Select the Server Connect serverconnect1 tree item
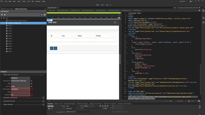Screen dimensions: 205x115 [18, 20]
